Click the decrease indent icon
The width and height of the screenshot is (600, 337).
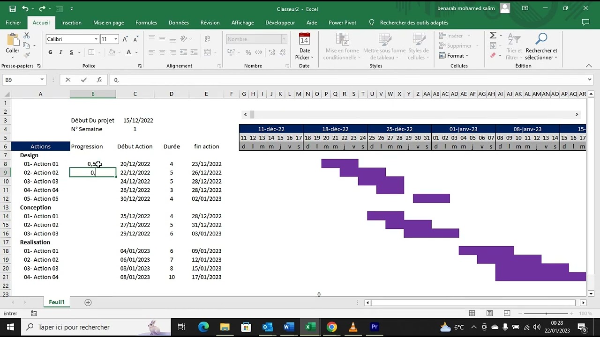point(184,52)
